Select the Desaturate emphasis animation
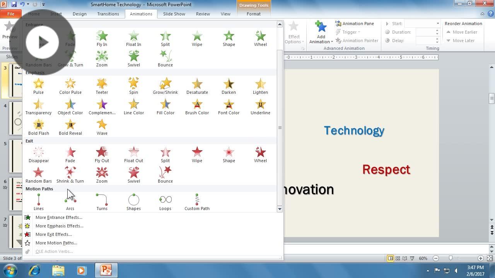 pos(197,85)
